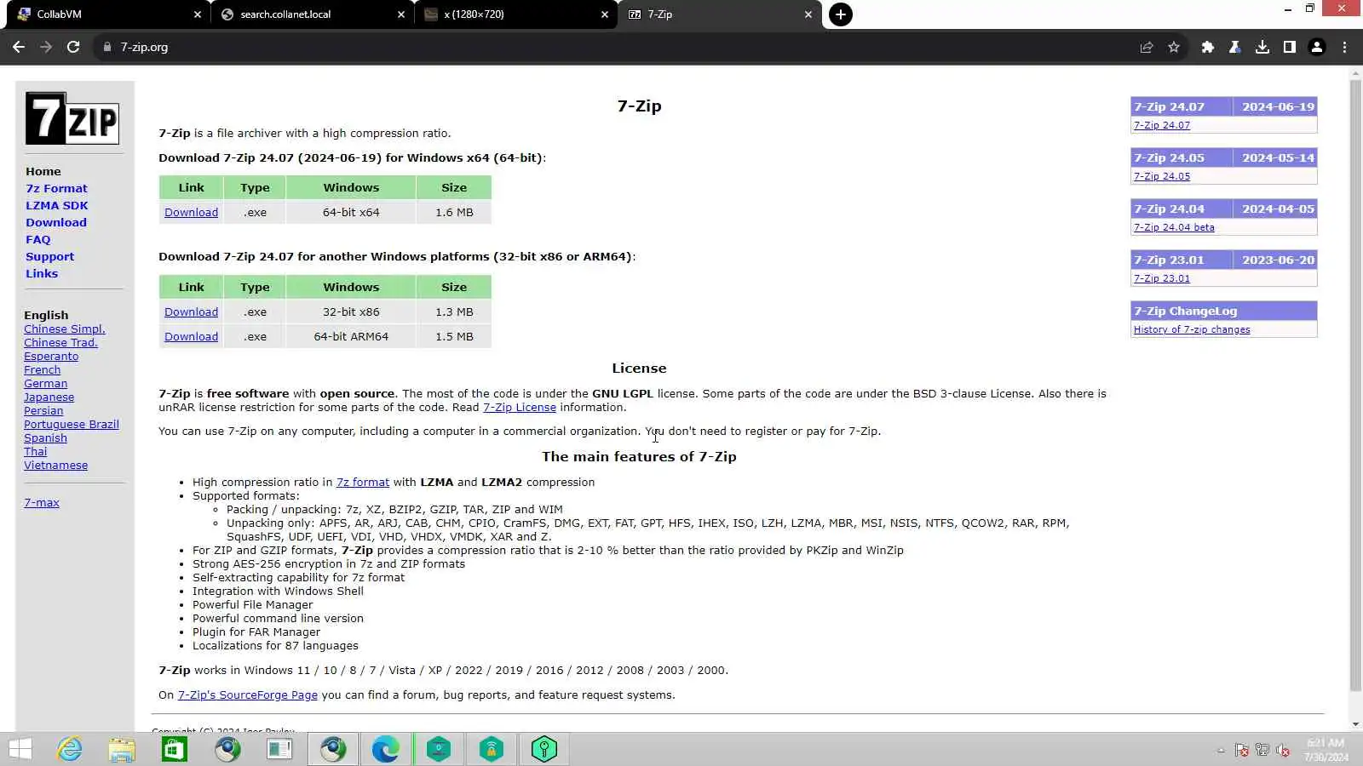Bookmark this page with the star icon
This screenshot has height=766, width=1363.
1174,47
